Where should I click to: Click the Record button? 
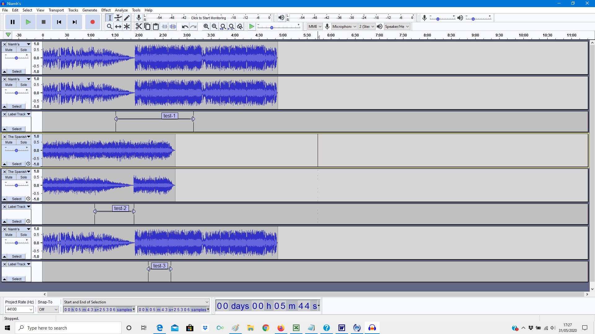pos(92,22)
